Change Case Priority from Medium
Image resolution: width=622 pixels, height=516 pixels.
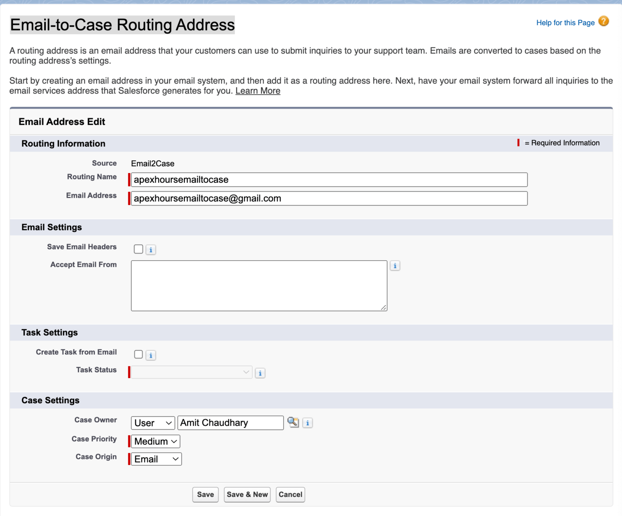pyautogui.click(x=155, y=441)
